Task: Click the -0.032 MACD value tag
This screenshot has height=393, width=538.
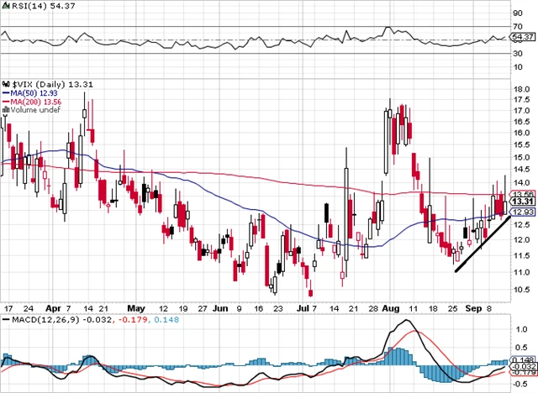Action: pyautogui.click(x=522, y=367)
